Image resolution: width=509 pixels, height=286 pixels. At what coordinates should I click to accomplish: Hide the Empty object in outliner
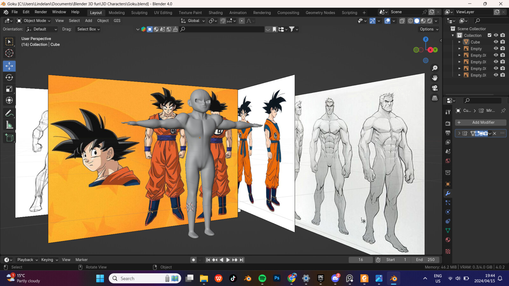[x=496, y=48]
